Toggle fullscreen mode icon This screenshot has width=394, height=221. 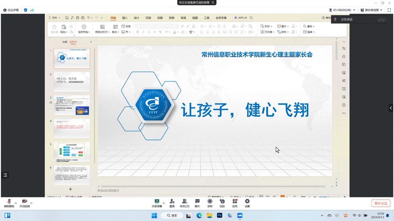[389, 10]
